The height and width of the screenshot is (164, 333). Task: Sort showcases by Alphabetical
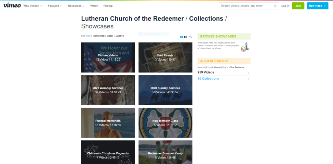click(99, 36)
